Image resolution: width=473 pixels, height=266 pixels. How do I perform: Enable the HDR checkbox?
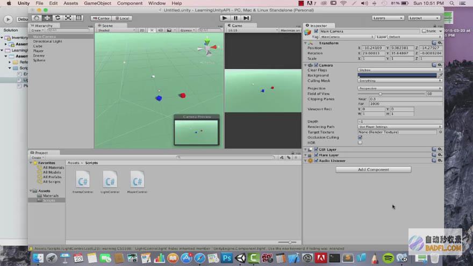pyautogui.click(x=360, y=142)
